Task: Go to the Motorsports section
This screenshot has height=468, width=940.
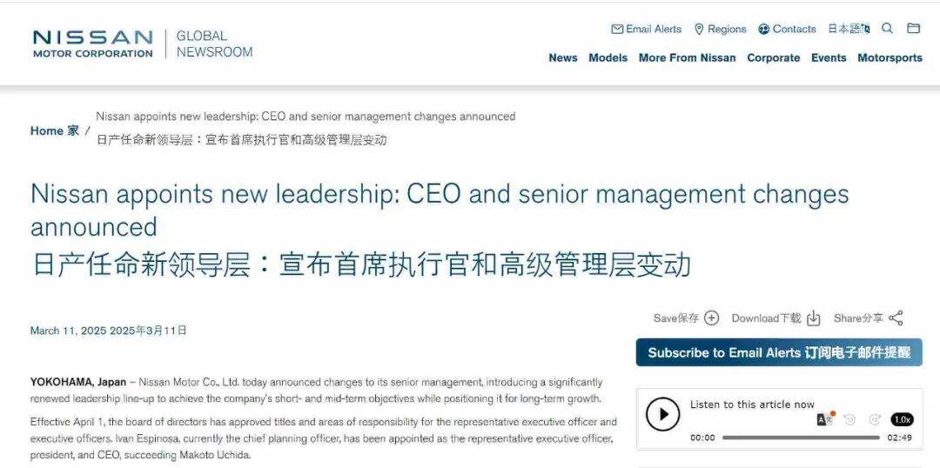Action: tap(890, 57)
